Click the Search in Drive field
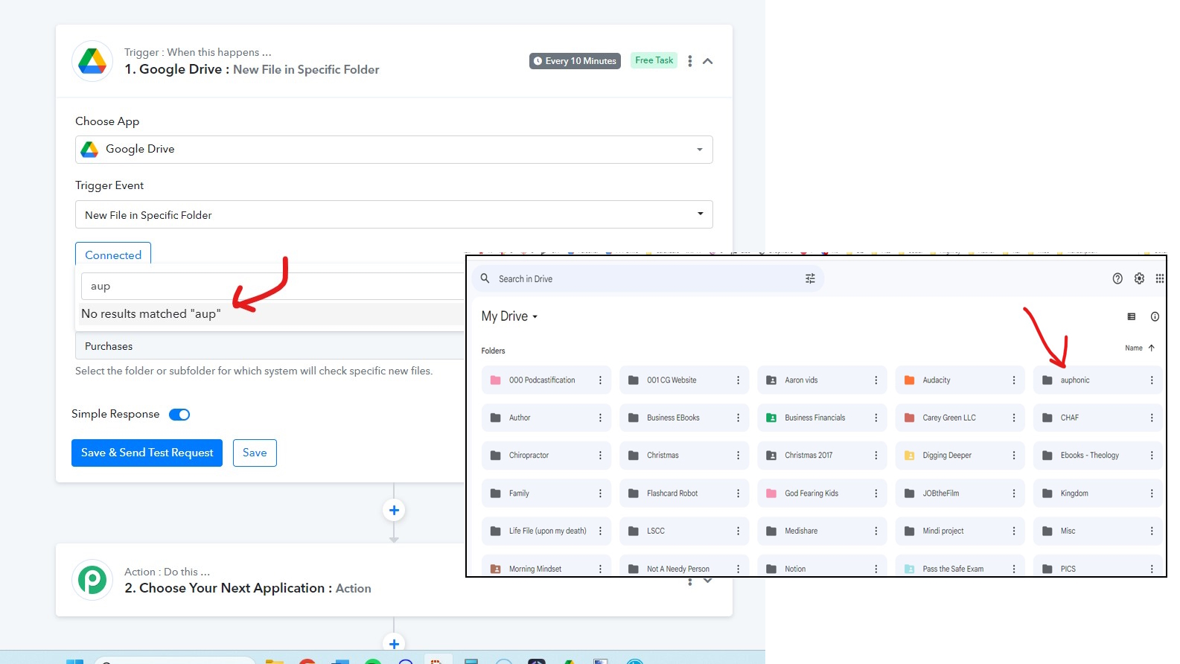Viewport: 1180px width, 664px height. 648,278
